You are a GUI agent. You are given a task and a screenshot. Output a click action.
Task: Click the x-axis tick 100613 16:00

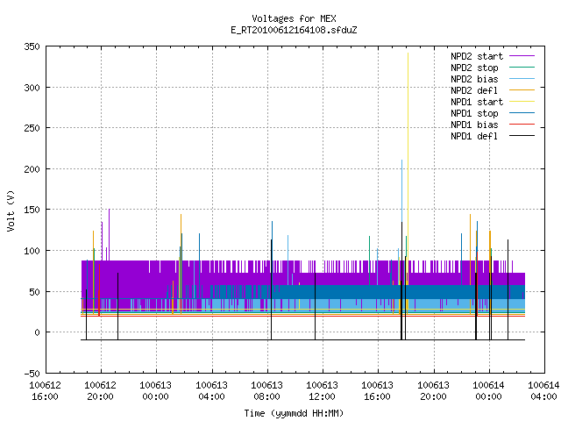click(x=378, y=391)
